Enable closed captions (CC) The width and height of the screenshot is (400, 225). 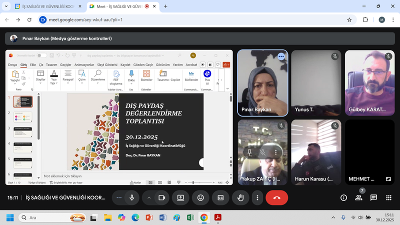click(220, 197)
